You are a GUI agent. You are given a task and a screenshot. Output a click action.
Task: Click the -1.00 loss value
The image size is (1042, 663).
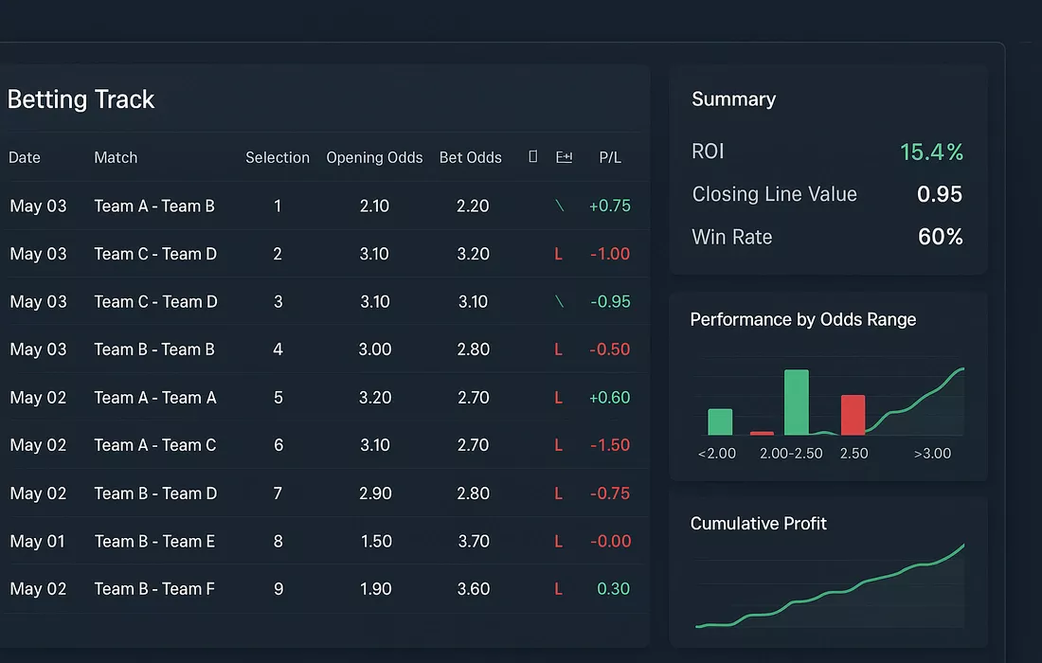click(x=610, y=254)
